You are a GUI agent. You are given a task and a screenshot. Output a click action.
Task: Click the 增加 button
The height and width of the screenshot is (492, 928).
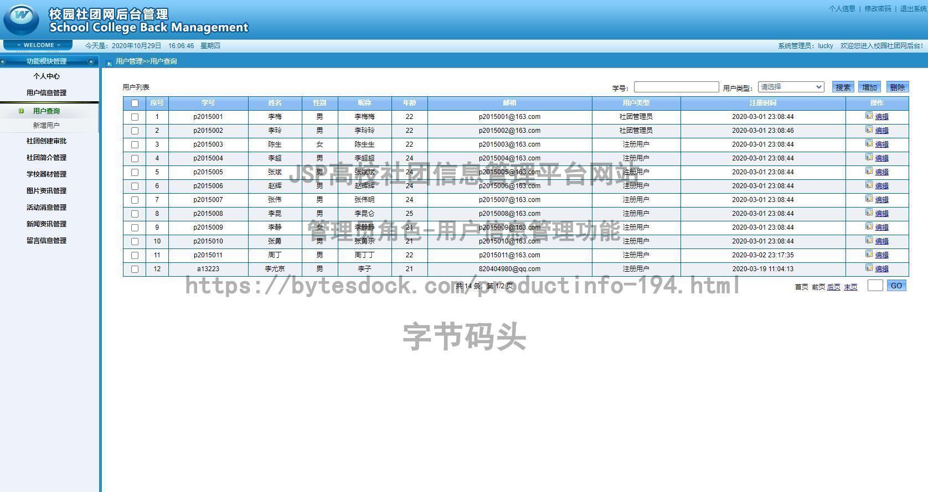[869, 87]
